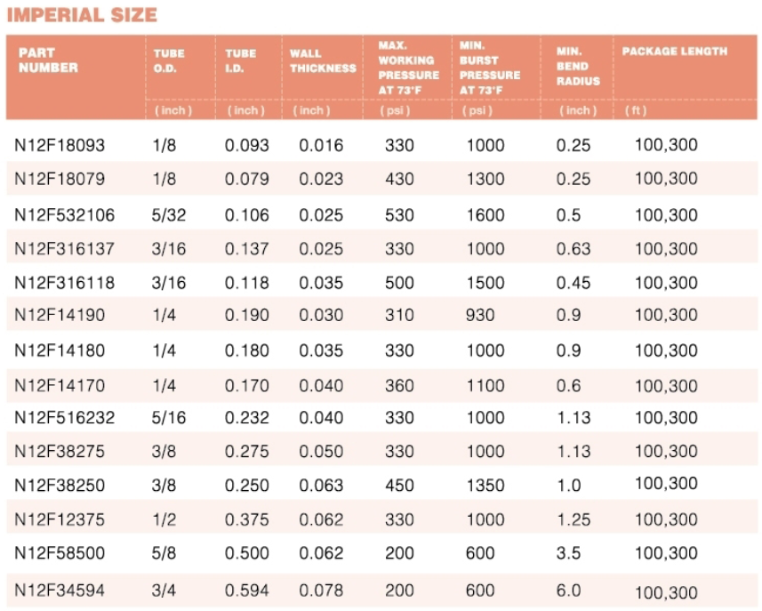
Task: Click part number N12F38250
Action: (60, 486)
